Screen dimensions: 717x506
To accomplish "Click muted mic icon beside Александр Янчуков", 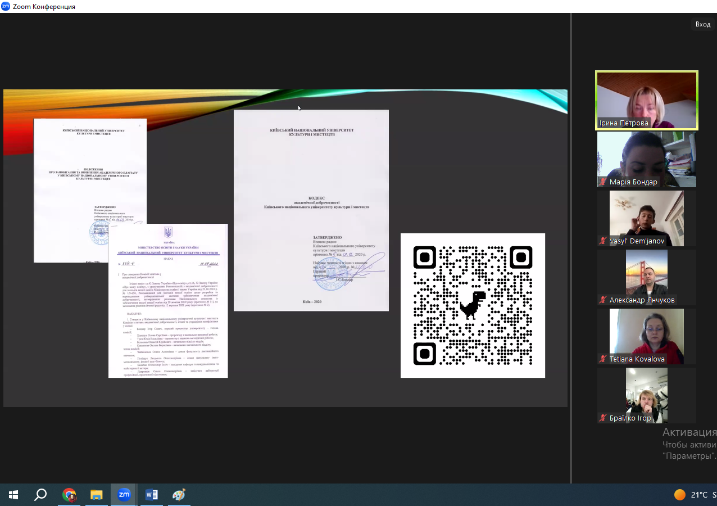I will pyautogui.click(x=603, y=300).
